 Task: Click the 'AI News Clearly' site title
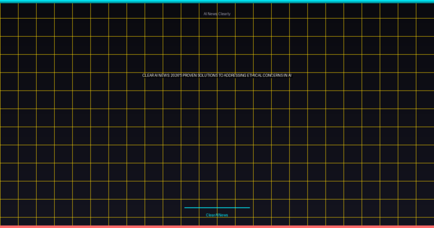217,14
